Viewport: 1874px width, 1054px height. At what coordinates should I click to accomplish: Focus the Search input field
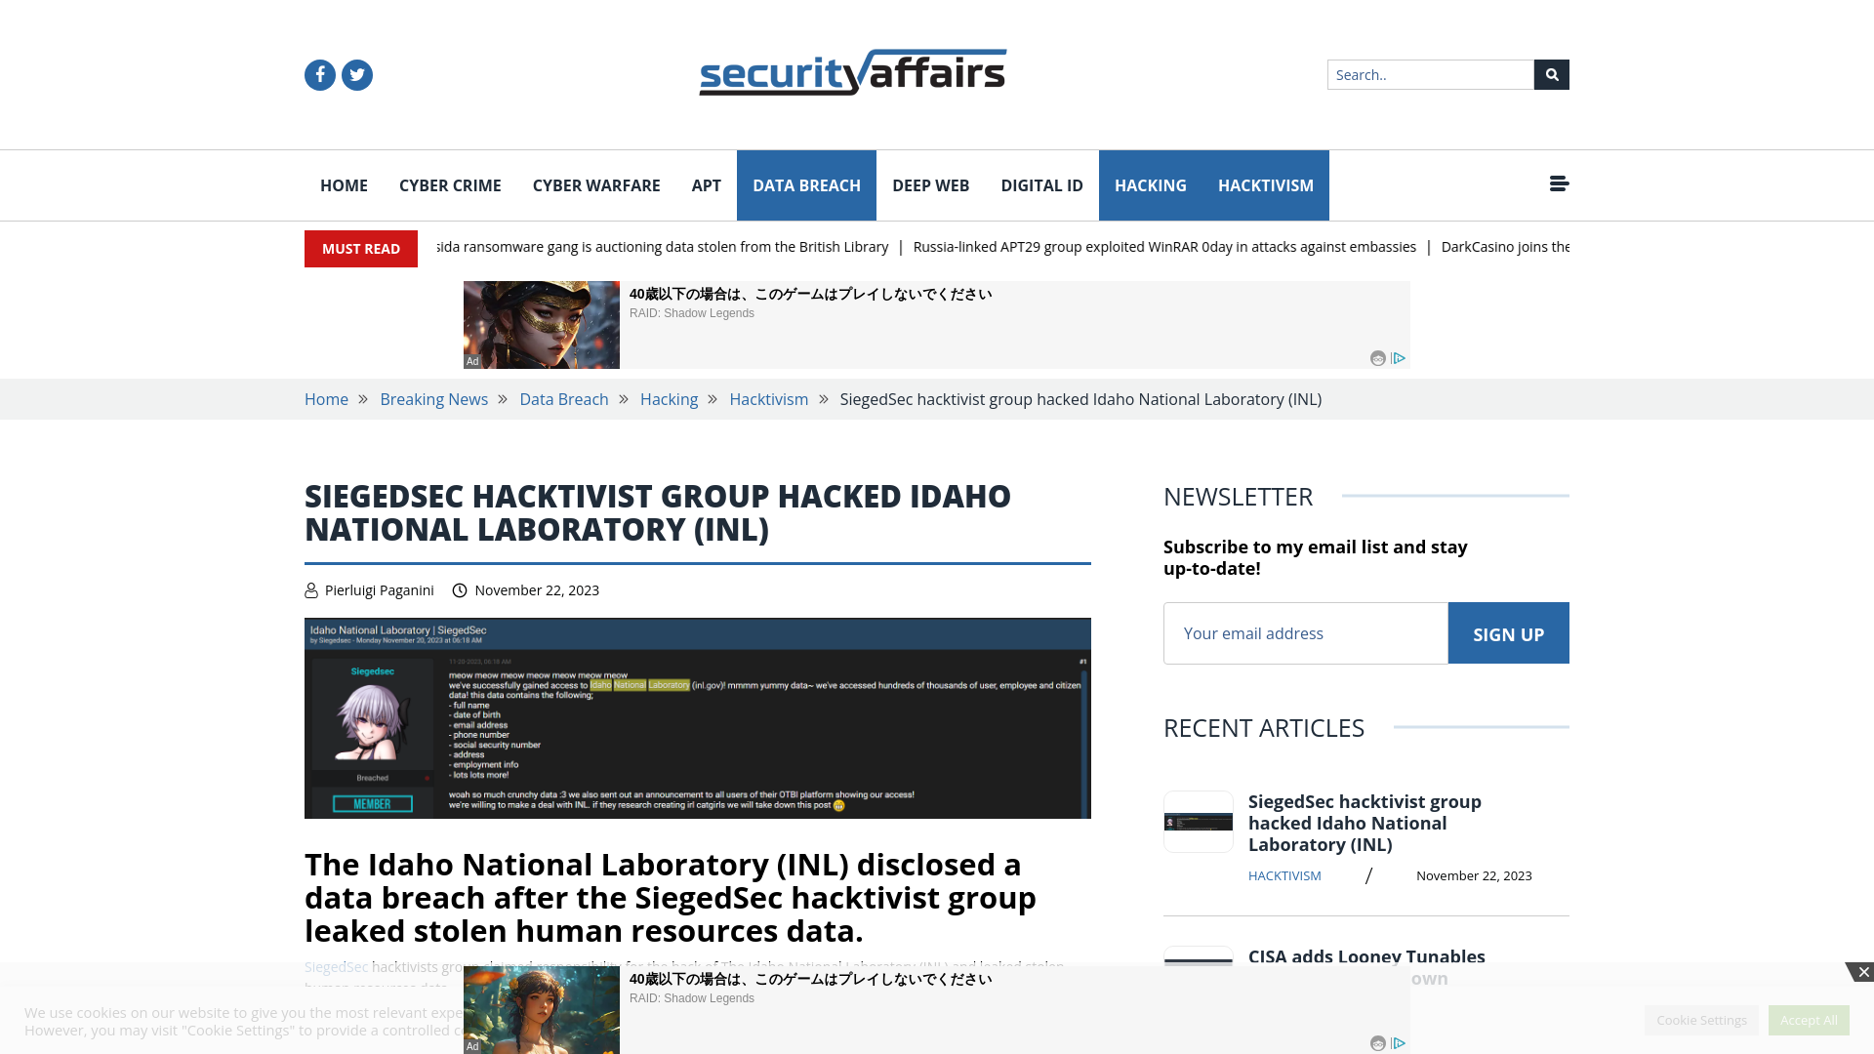coord(1430,75)
